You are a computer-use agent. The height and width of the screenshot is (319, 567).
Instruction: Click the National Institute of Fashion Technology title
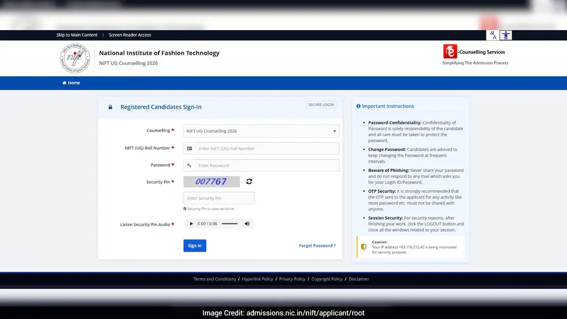159,53
